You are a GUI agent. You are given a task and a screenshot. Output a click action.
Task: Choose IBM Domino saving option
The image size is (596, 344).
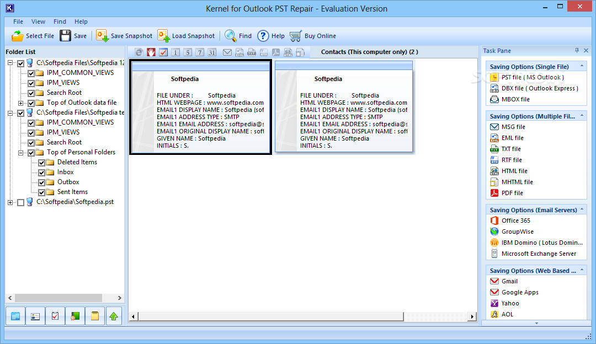(x=536, y=243)
